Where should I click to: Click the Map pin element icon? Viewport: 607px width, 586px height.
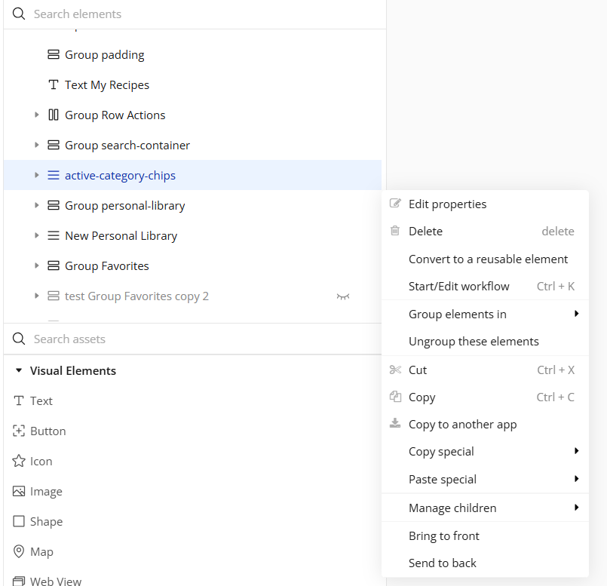pyautogui.click(x=20, y=551)
